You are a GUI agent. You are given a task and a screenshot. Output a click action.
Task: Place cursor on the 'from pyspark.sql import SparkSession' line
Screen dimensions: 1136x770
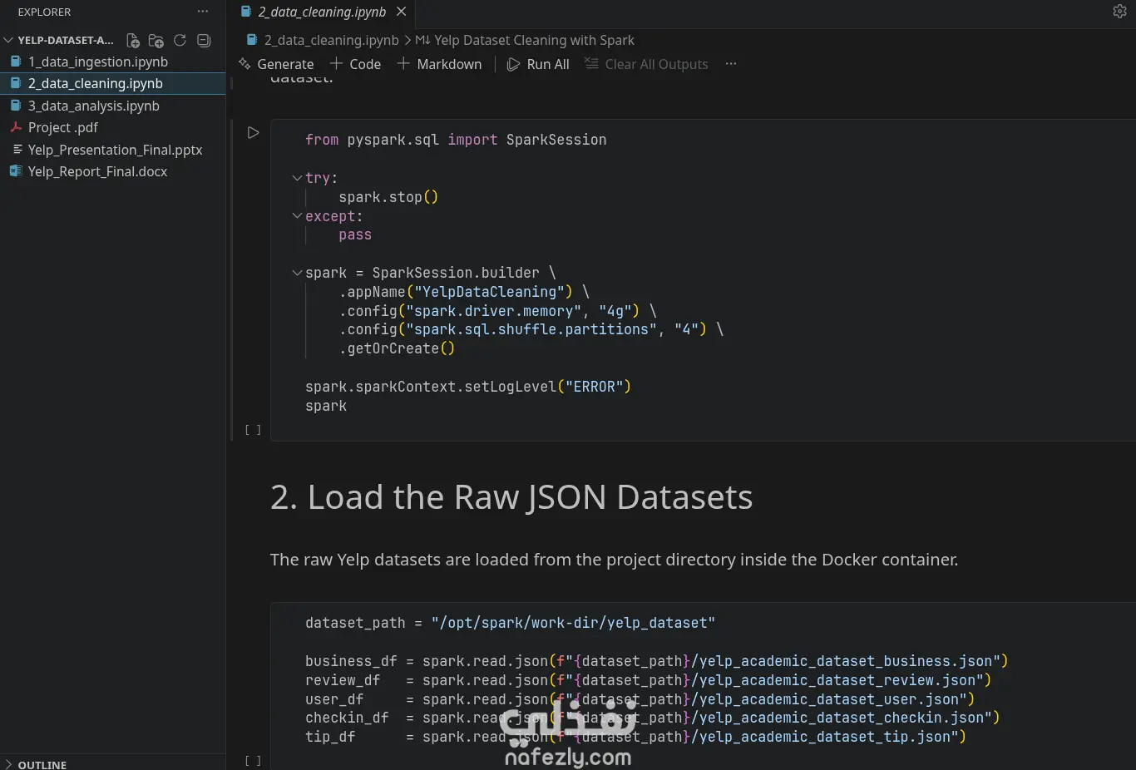click(456, 140)
